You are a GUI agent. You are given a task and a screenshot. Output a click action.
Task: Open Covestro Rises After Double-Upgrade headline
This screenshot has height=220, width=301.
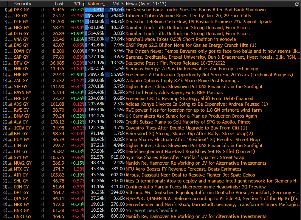(186, 128)
